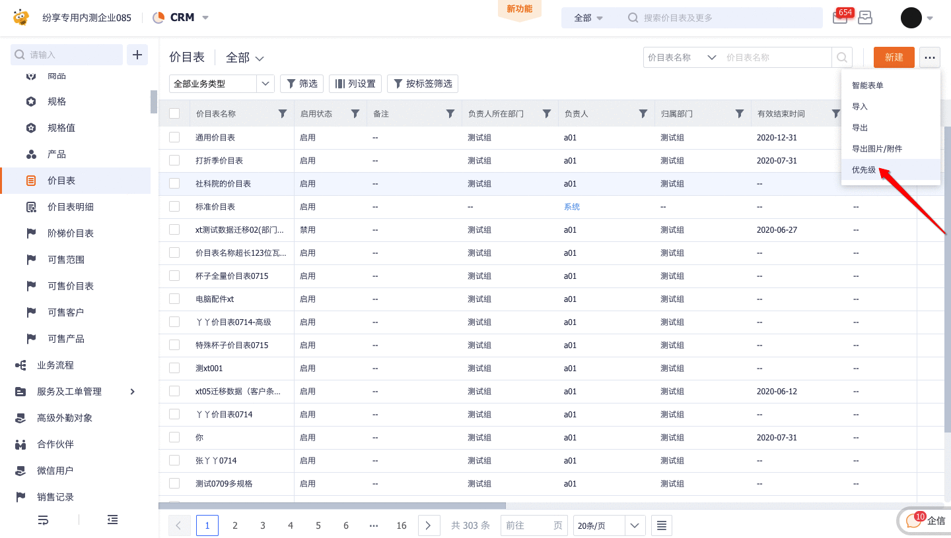The width and height of the screenshot is (951, 538).
Task: Click the sidebar 请输入 search field
Action: 67,55
